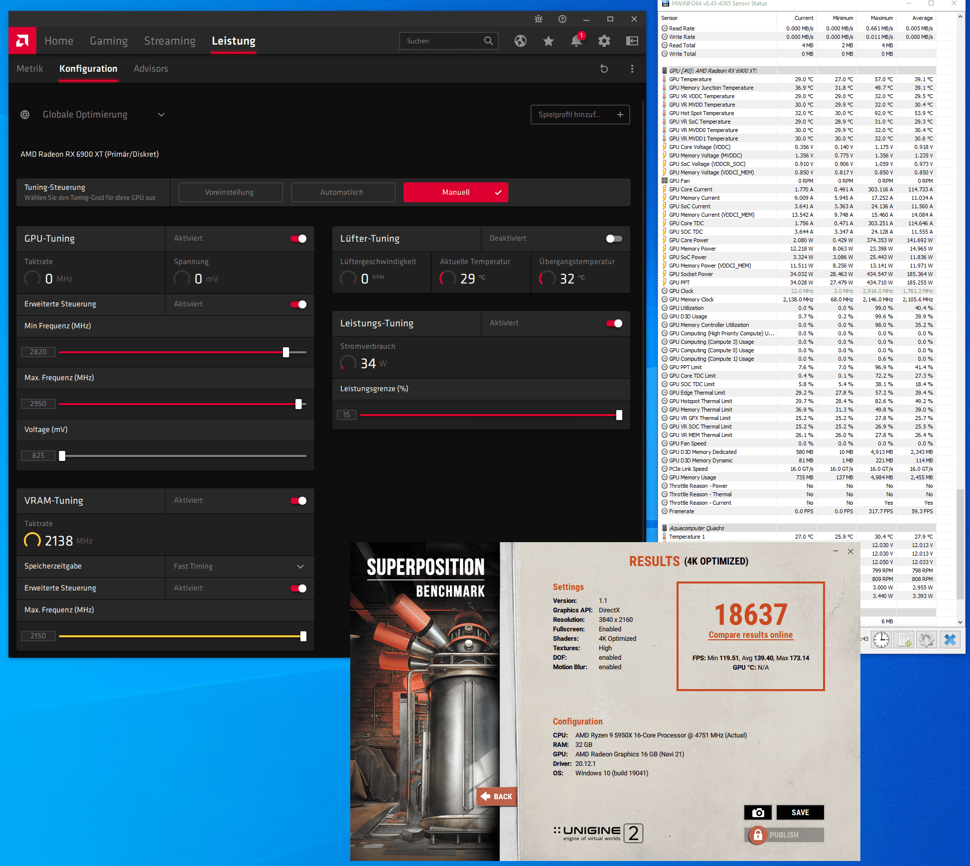The height and width of the screenshot is (866, 970).
Task: Toggle VRAM-Tuning switch
Action: coord(299,501)
